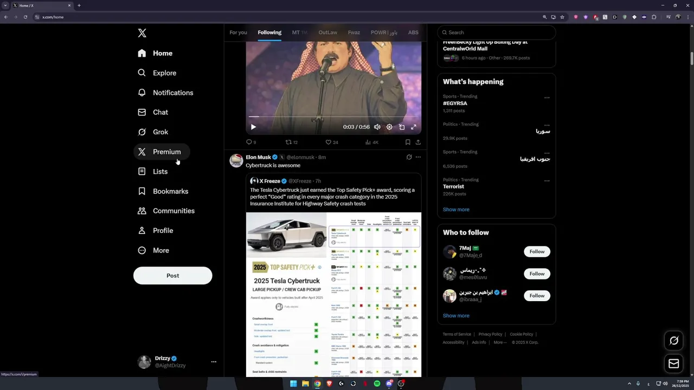Play the video
The height and width of the screenshot is (390, 694).
pyautogui.click(x=253, y=127)
